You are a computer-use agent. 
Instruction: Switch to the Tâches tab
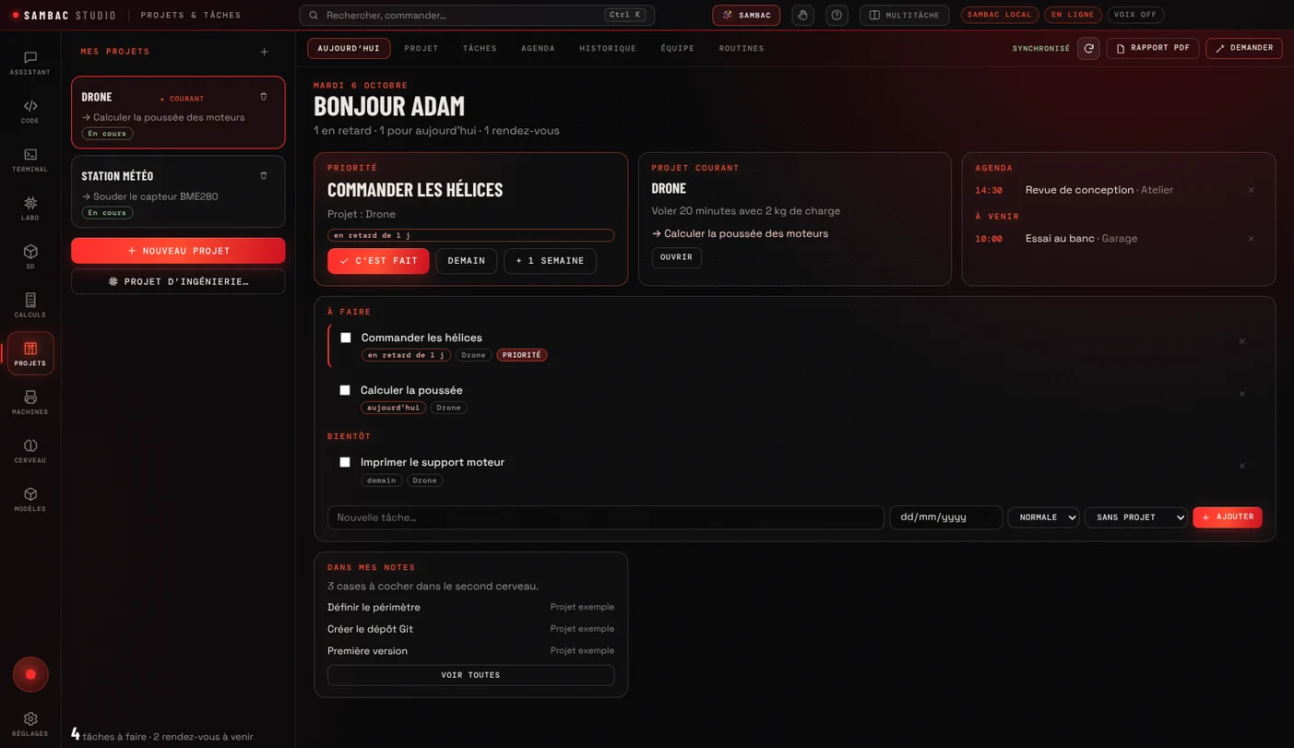(480, 48)
